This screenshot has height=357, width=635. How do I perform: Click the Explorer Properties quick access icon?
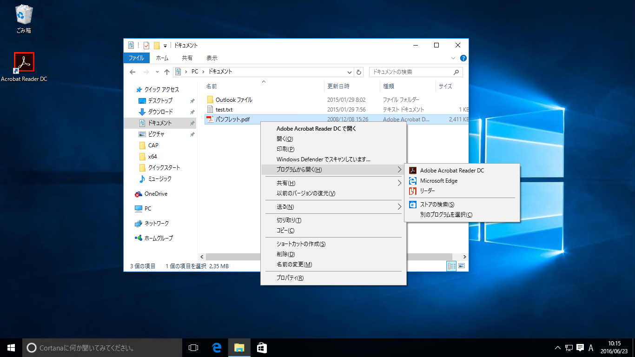(x=146, y=46)
